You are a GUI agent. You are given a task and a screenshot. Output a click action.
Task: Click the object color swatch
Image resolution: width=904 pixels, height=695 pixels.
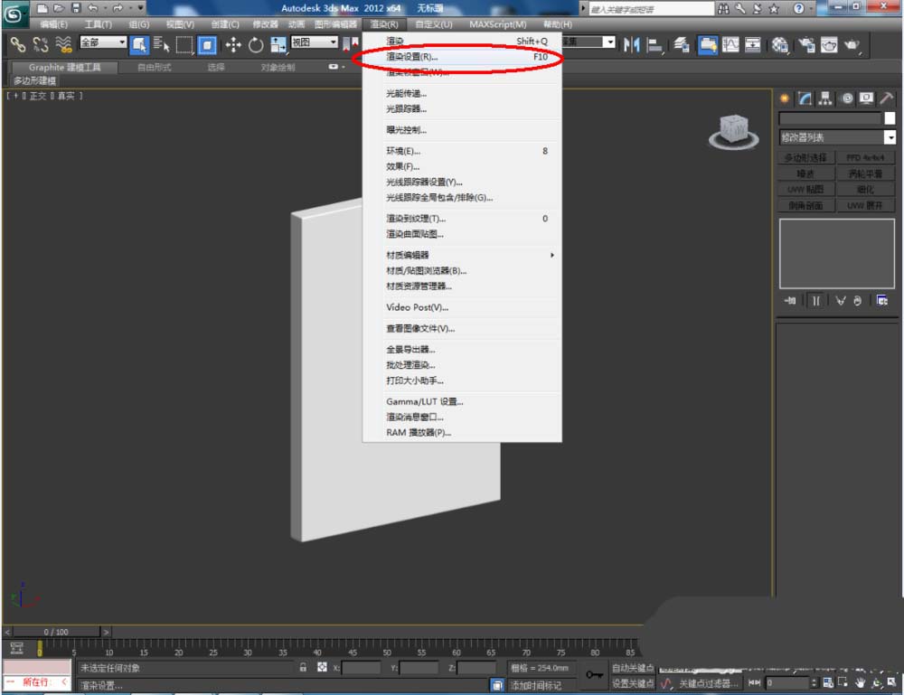tap(890, 118)
